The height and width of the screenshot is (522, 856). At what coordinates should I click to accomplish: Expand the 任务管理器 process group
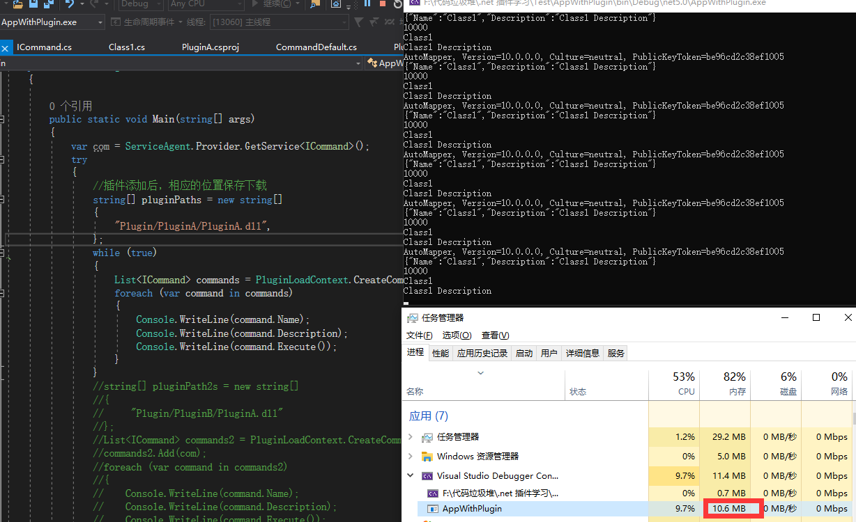pos(411,437)
